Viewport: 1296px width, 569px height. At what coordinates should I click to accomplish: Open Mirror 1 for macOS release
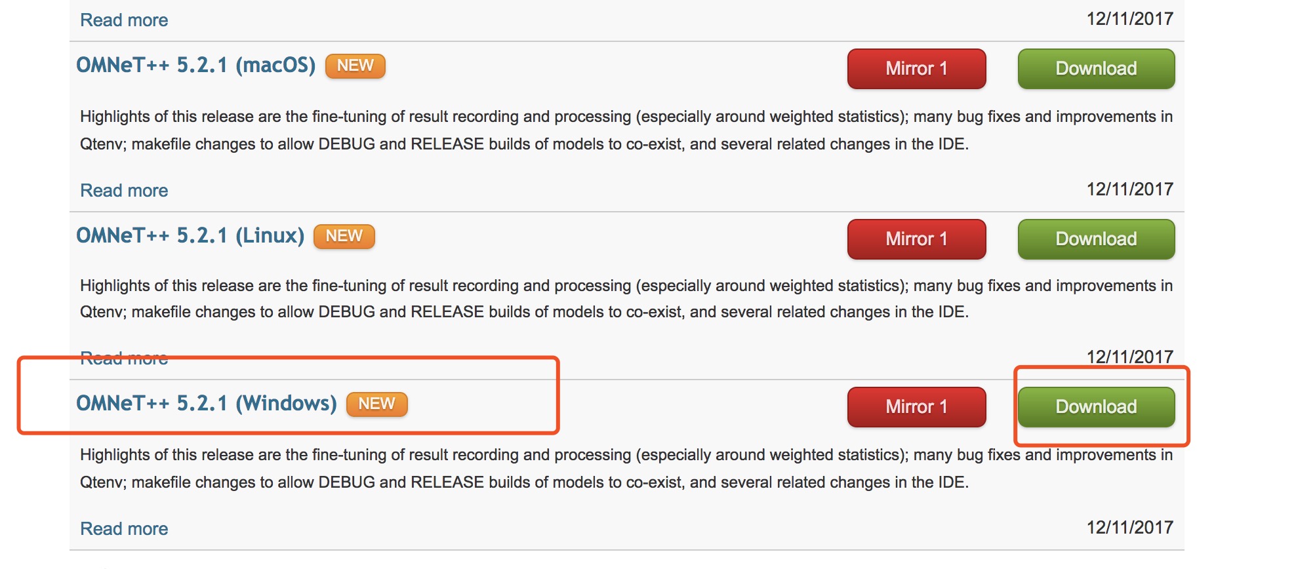pos(916,69)
